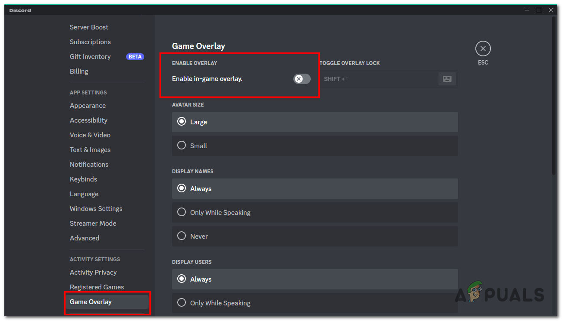Open the Billing page
The height and width of the screenshot is (321, 562).
pos(79,71)
